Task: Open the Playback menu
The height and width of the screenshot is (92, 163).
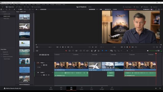Action: 38,5
